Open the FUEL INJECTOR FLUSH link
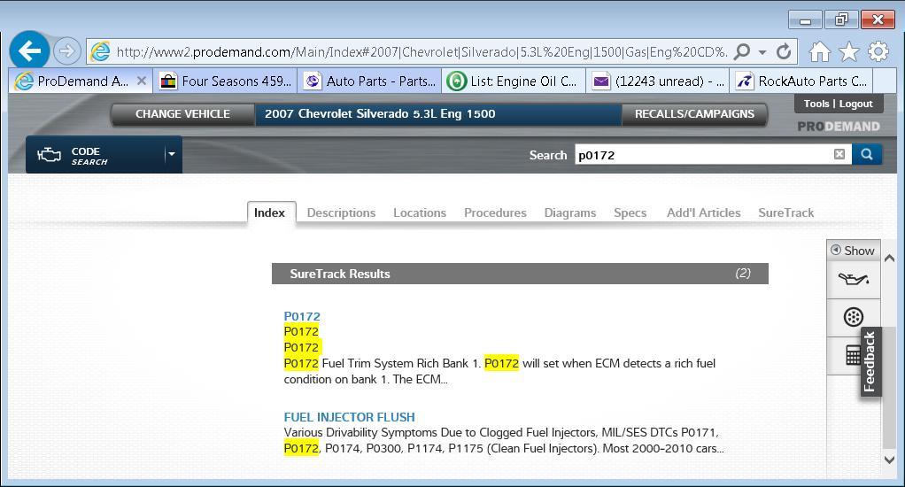The height and width of the screenshot is (487, 905). (x=349, y=417)
